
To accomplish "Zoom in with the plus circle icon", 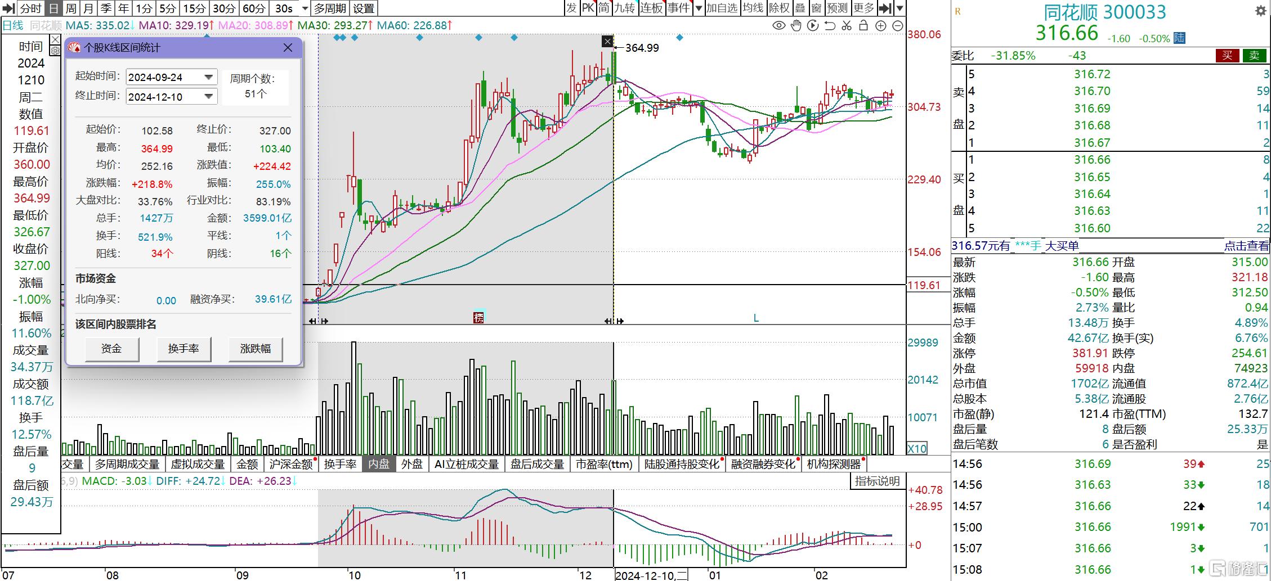I will [881, 25].
